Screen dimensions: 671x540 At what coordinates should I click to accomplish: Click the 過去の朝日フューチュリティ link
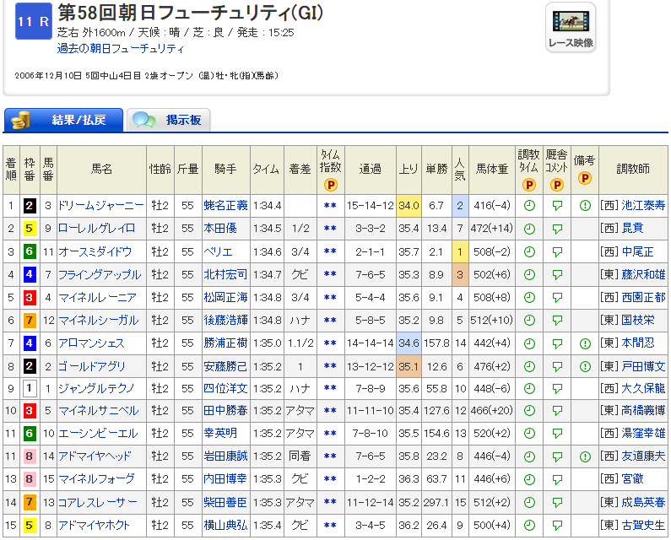tap(120, 48)
